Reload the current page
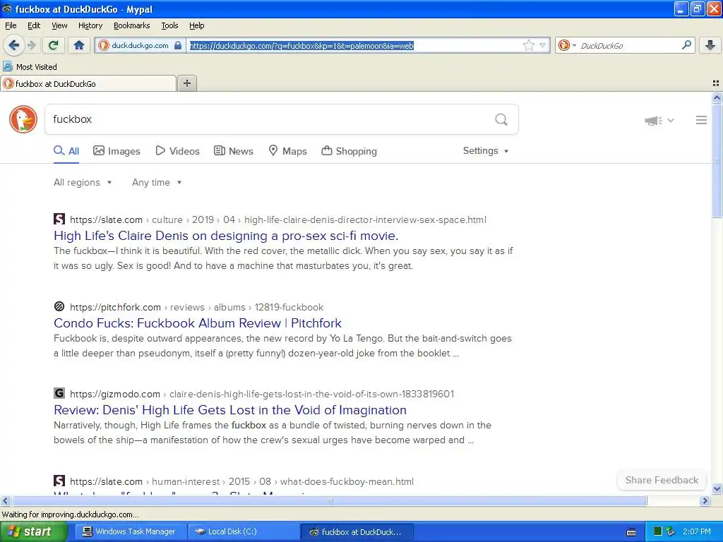Image resolution: width=723 pixels, height=542 pixels. (x=54, y=45)
